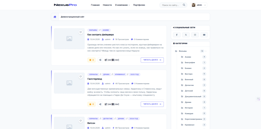Click the 'admin' author link on 'Как смотреть фейерверк'
The image size is (261, 129).
[108, 39]
